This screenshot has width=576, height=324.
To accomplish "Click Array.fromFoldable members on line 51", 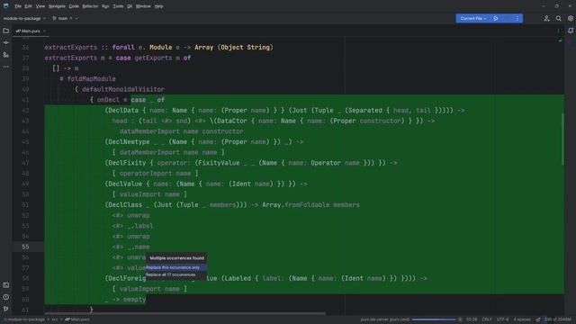I will coord(310,205).
